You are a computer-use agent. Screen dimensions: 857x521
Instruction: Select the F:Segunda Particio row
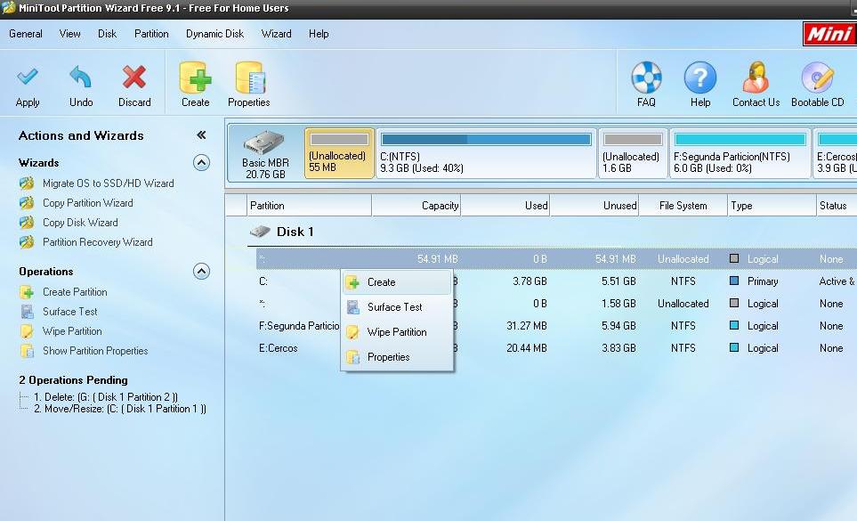pos(556,326)
